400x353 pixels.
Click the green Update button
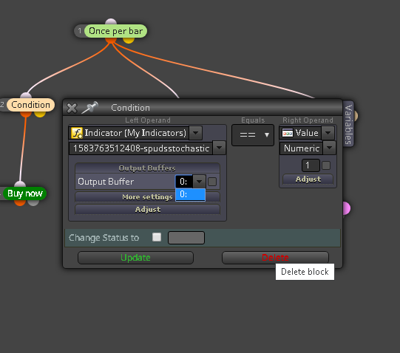point(135,258)
